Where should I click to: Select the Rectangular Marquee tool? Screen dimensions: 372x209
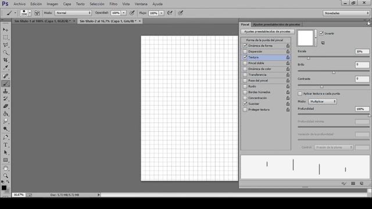pyautogui.click(x=5, y=37)
